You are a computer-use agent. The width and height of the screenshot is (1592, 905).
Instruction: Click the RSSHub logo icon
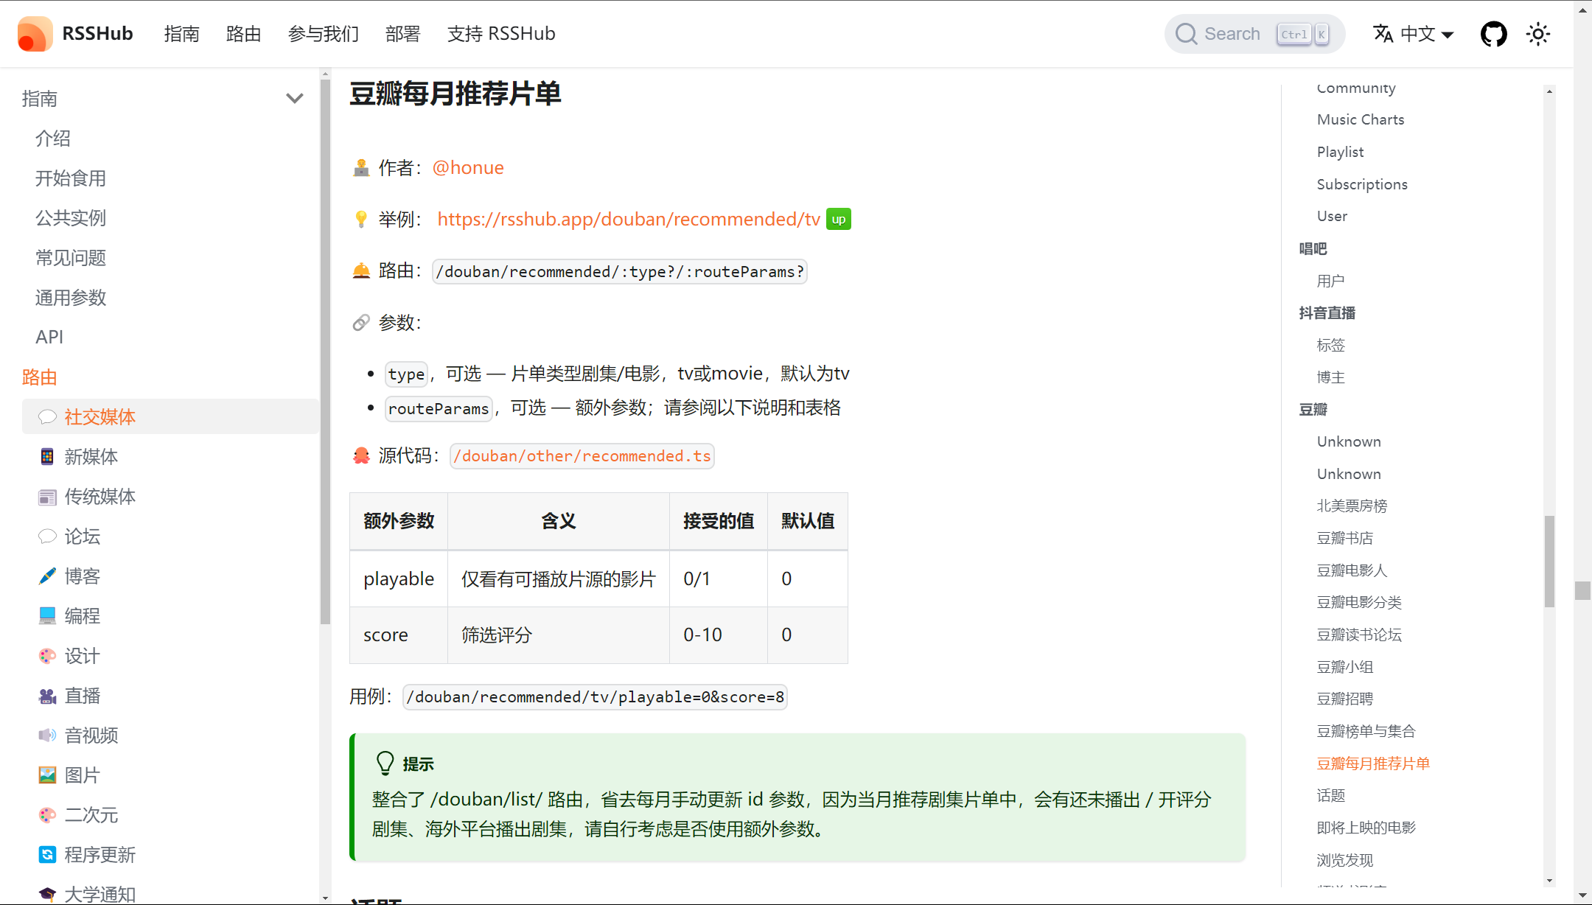pyautogui.click(x=35, y=34)
